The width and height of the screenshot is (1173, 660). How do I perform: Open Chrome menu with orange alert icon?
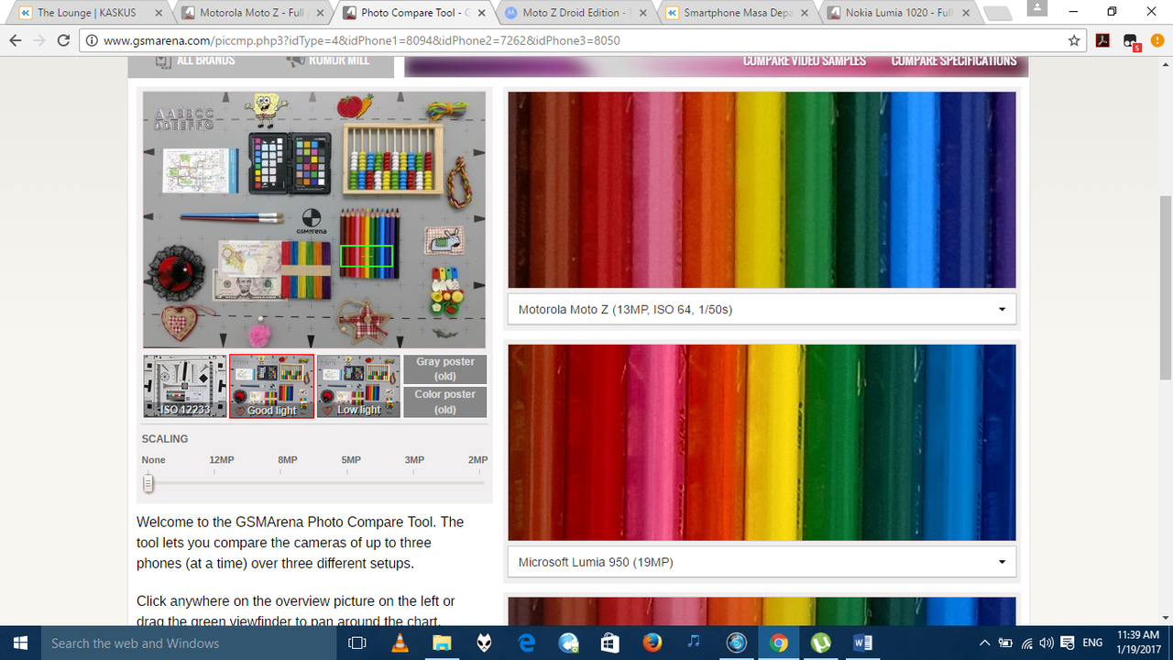coord(1157,41)
